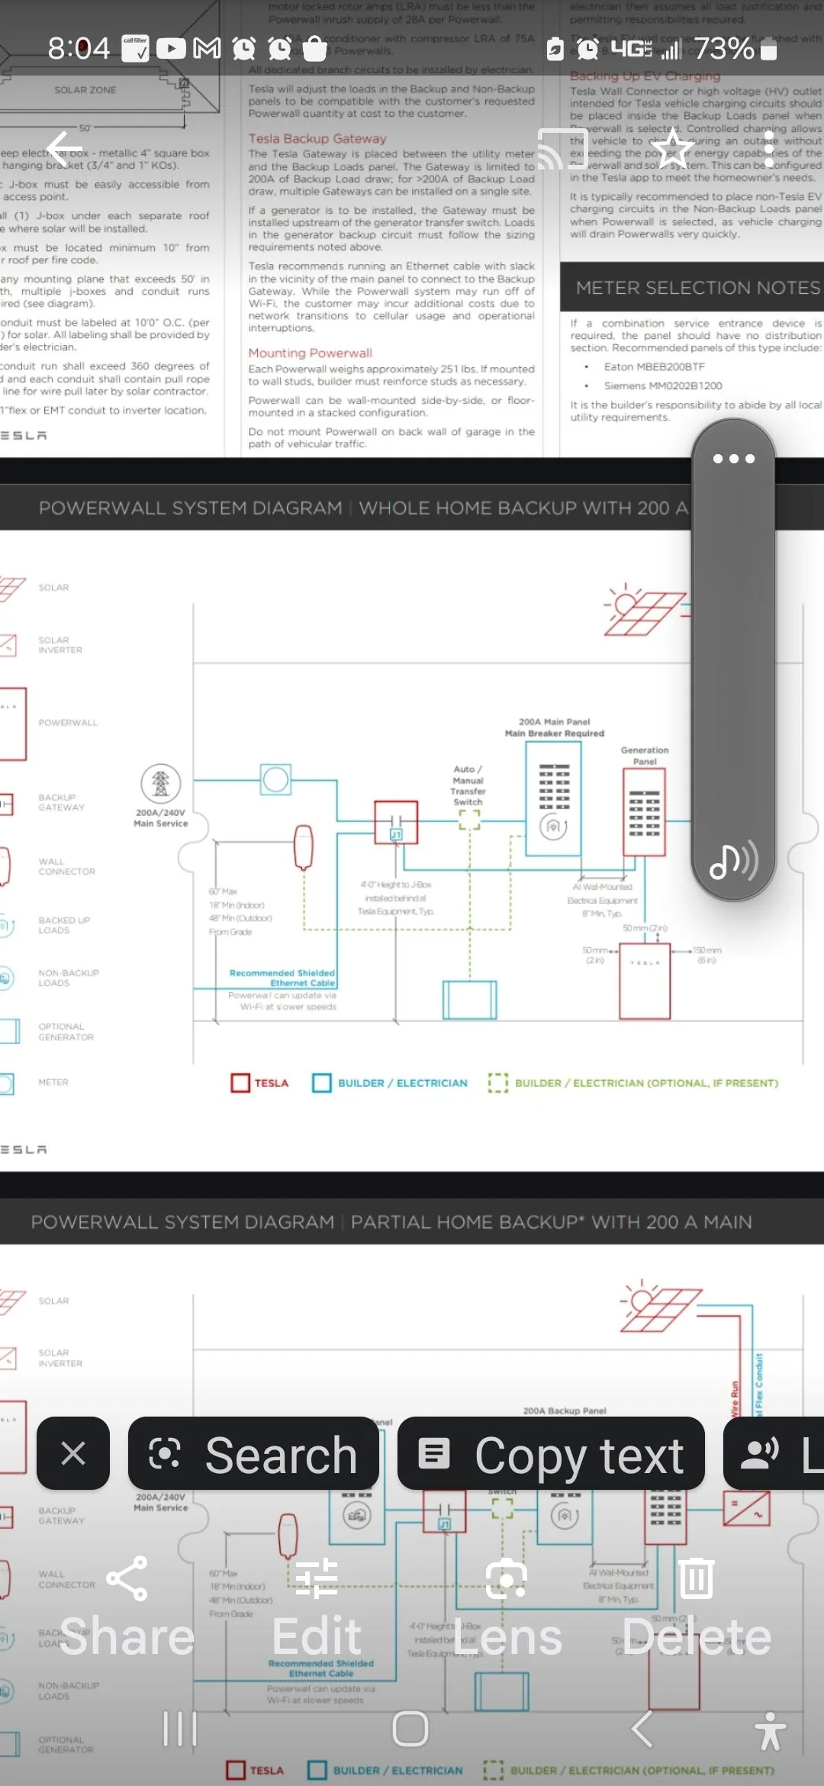Tap the YouTube notification icon in status bar
Screen dimensions: 824x1786
(171, 49)
